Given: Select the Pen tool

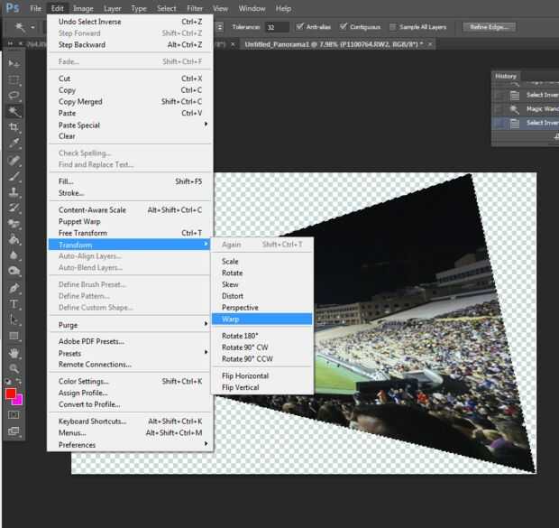Looking at the screenshot, I should click(14, 288).
